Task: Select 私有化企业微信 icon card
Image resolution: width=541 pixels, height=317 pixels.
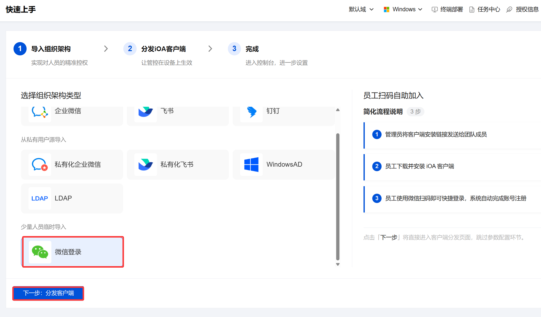Action: tap(40, 165)
